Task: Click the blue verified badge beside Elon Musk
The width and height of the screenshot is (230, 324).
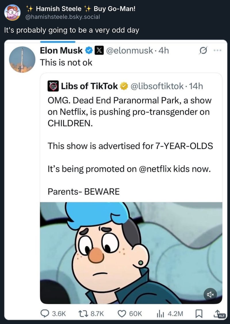Action: click(89, 51)
